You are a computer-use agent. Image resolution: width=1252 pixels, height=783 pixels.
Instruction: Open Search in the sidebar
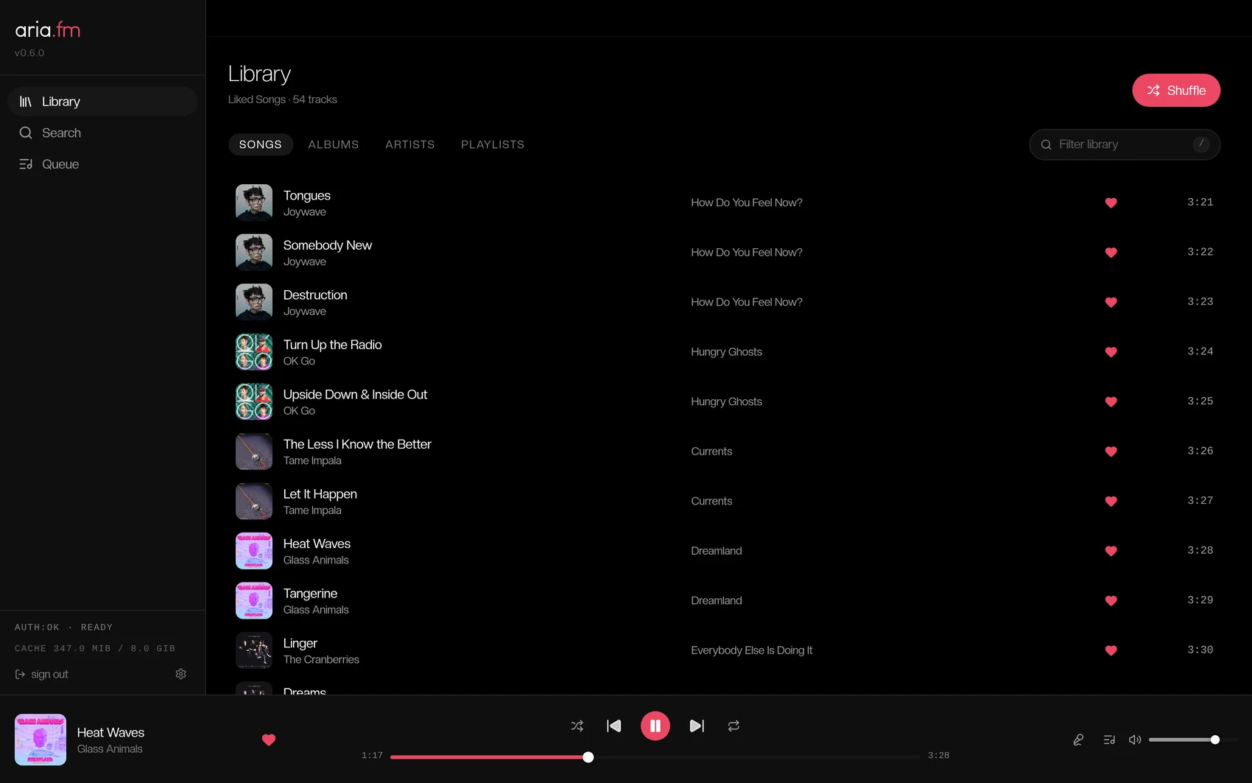tap(102, 133)
